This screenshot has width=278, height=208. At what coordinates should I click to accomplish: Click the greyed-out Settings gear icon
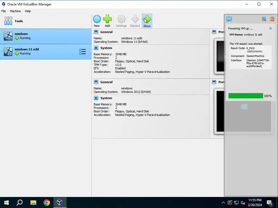(x=121, y=19)
